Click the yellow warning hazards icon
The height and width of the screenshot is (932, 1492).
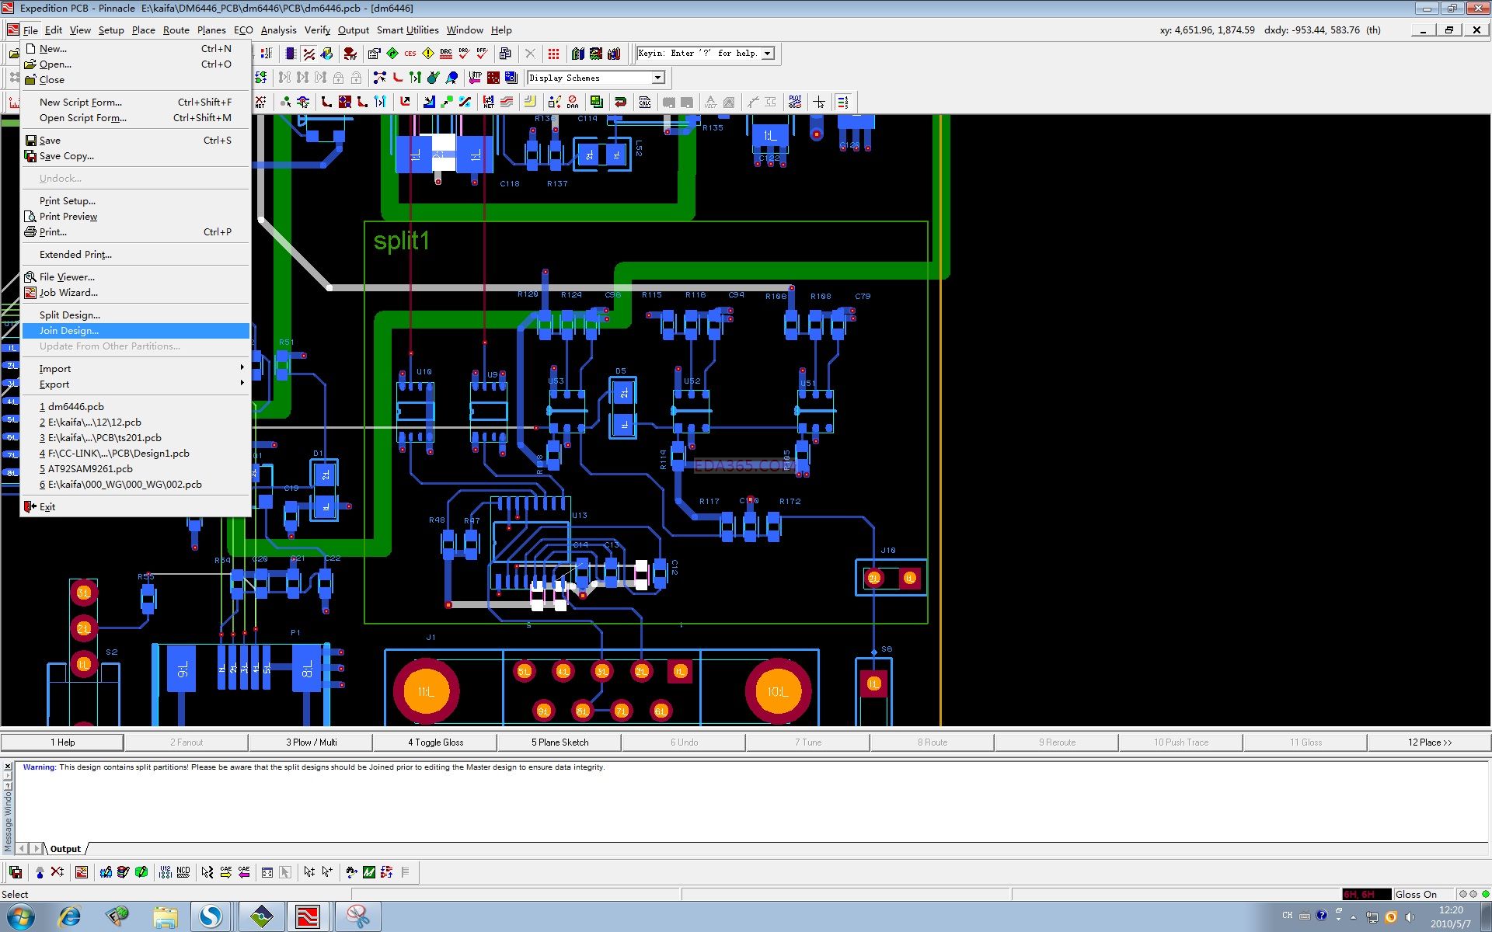click(x=427, y=54)
